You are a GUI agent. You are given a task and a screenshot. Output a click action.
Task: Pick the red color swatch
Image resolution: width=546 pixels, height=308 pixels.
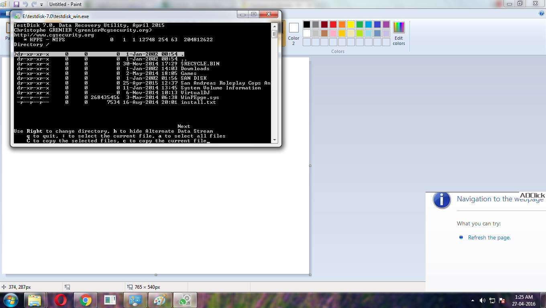[x=333, y=24]
